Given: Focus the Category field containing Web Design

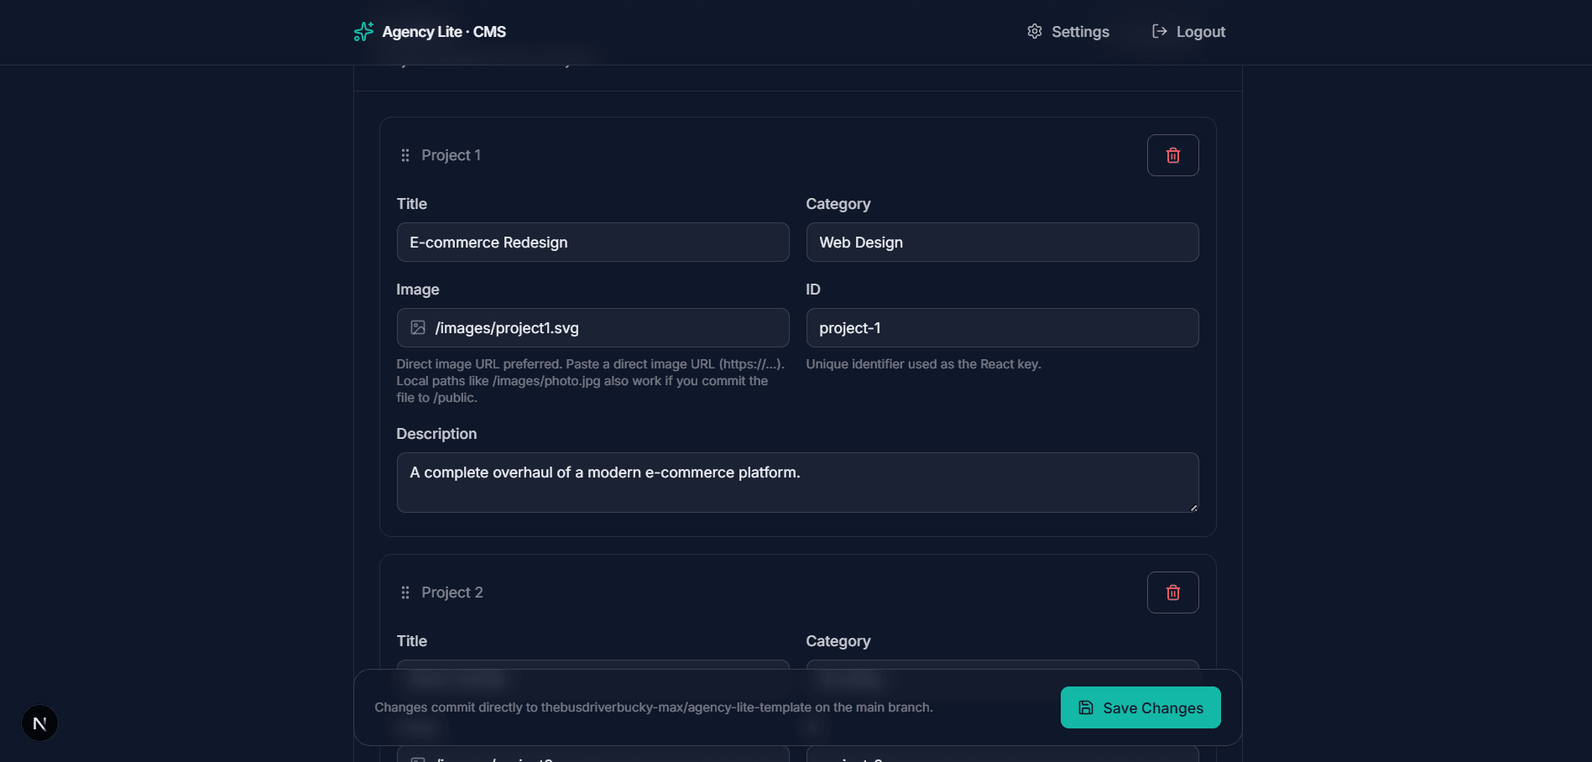Looking at the screenshot, I should point(1002,243).
